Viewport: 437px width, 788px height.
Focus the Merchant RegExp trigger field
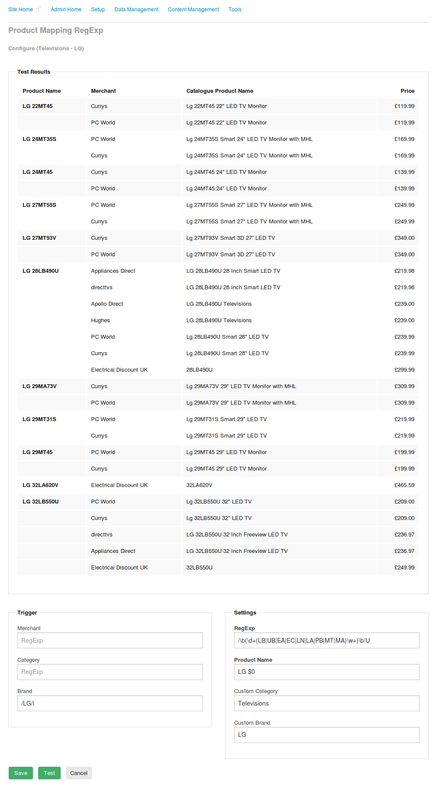110,640
